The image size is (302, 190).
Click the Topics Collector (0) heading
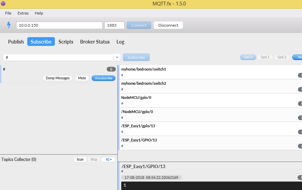pos(19,160)
